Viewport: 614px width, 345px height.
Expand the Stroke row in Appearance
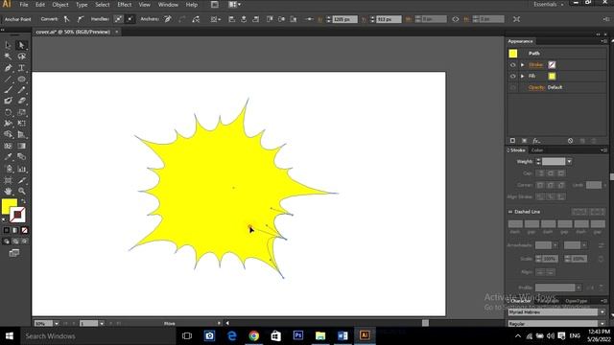point(522,65)
